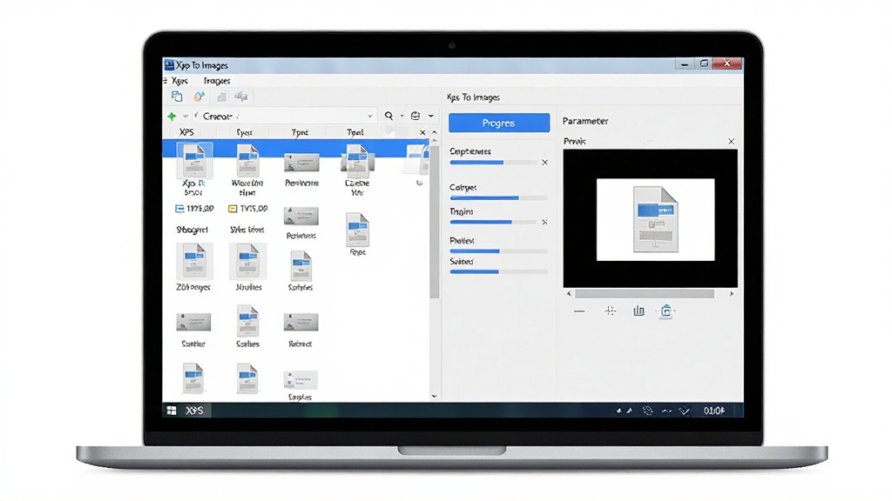Screen dimensions: 892x501
Task: Click the minus icon under the preview
Action: (x=579, y=311)
